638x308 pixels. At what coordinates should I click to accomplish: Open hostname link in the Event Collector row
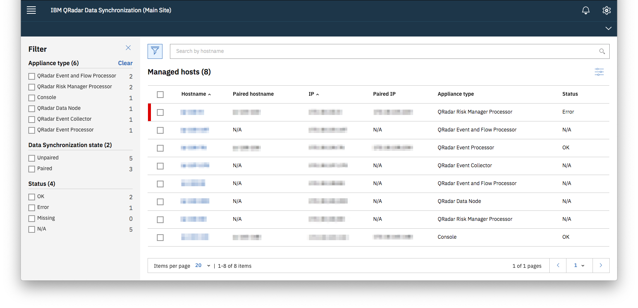click(x=195, y=165)
